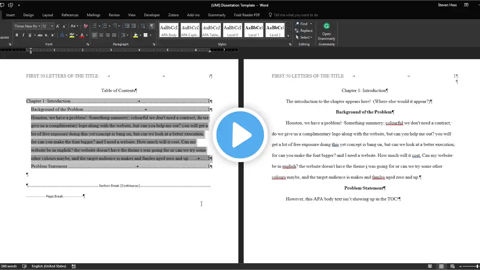
Task: Click the Replace button
Action: pyautogui.click(x=304, y=30)
